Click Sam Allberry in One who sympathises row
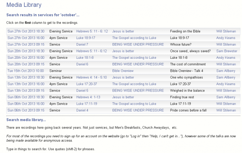 pos(225,77)
